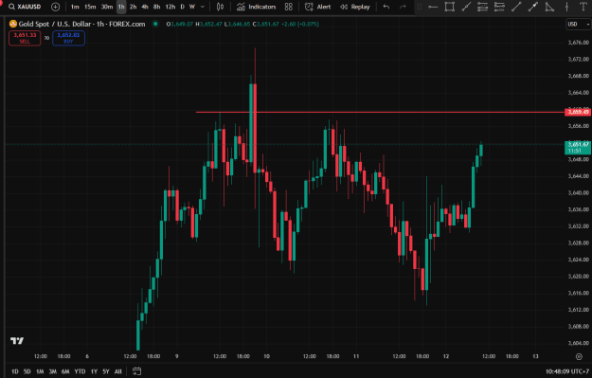The image size is (592, 378).
Task: Select the plain Trend Line tool
Action: [x=516, y=7]
